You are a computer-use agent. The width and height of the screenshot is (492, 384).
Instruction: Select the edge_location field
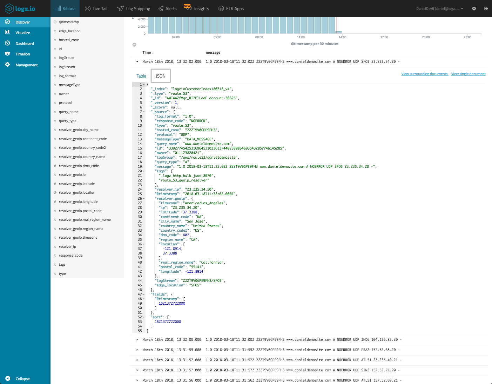[69, 31]
